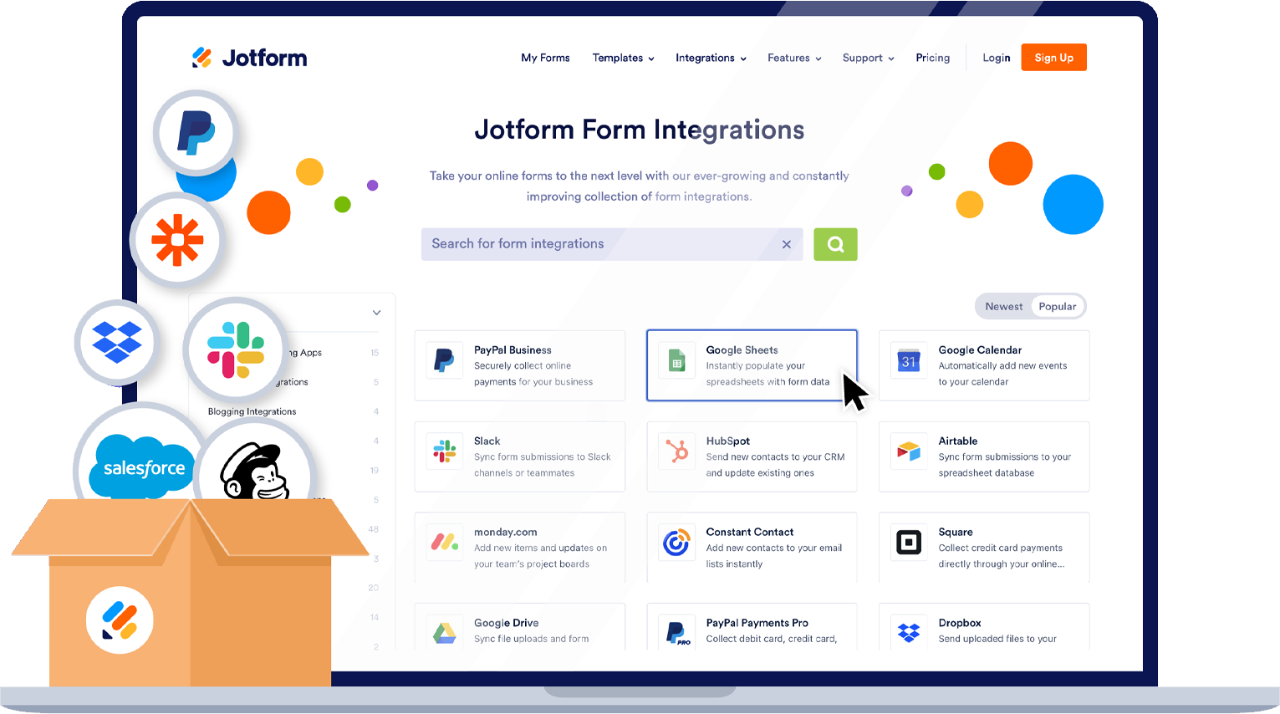Image resolution: width=1280 pixels, height=714 pixels.
Task: Click the Square integration title
Action: tap(955, 533)
